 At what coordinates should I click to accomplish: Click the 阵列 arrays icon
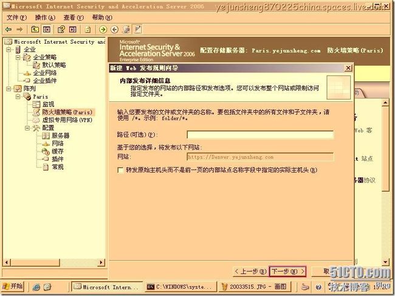(18, 89)
